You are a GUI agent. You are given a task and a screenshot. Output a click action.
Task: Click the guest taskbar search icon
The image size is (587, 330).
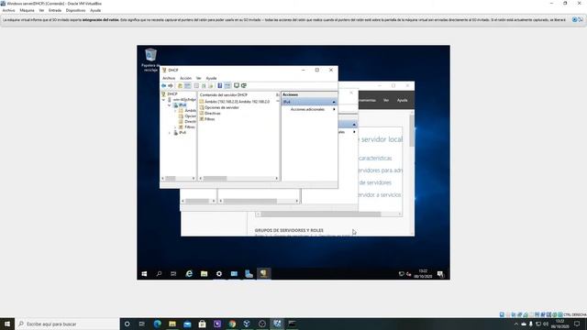click(x=159, y=274)
